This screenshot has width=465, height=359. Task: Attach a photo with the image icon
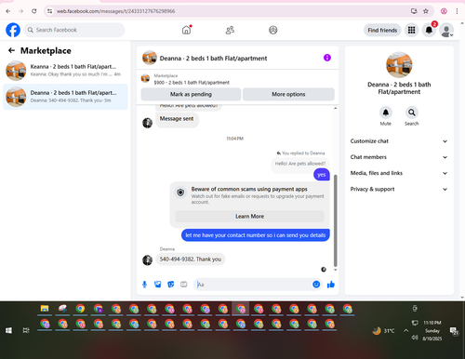click(x=158, y=285)
